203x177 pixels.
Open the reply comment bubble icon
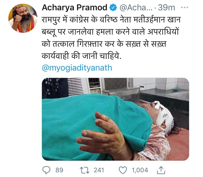point(46,170)
